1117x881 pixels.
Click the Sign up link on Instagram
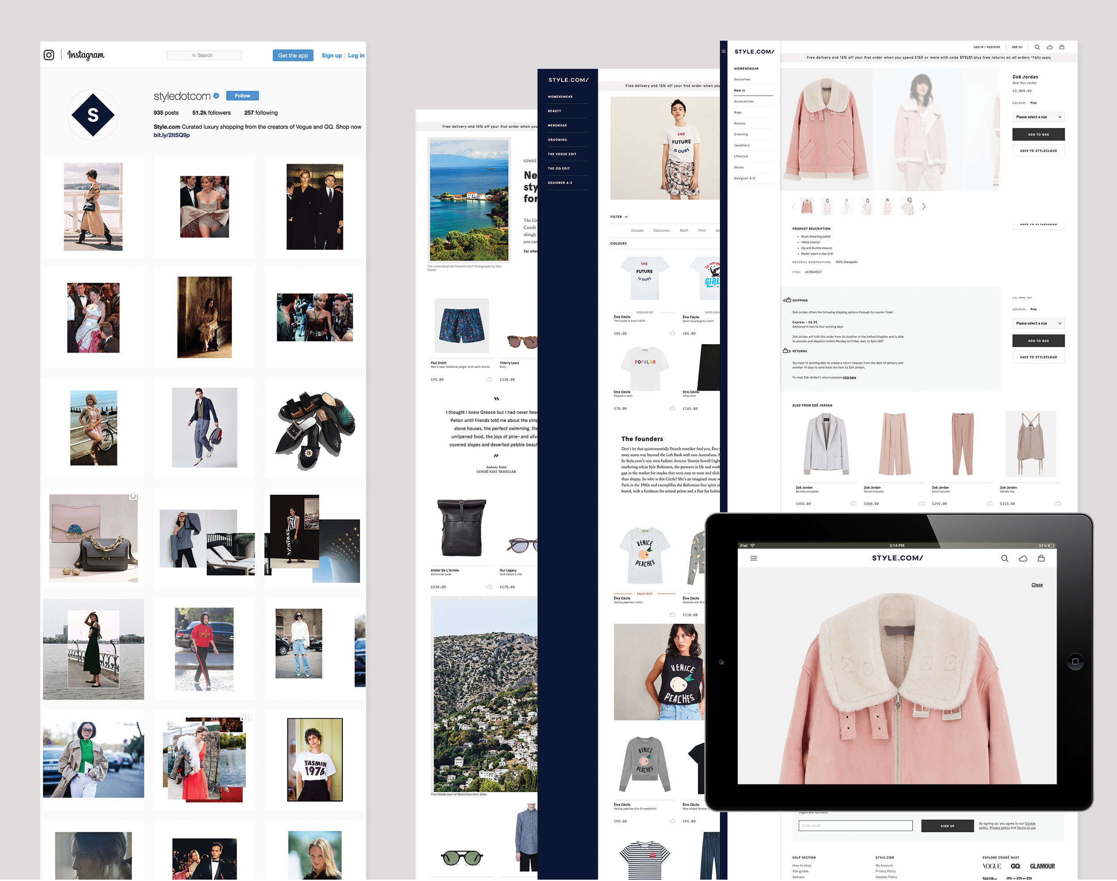[331, 55]
